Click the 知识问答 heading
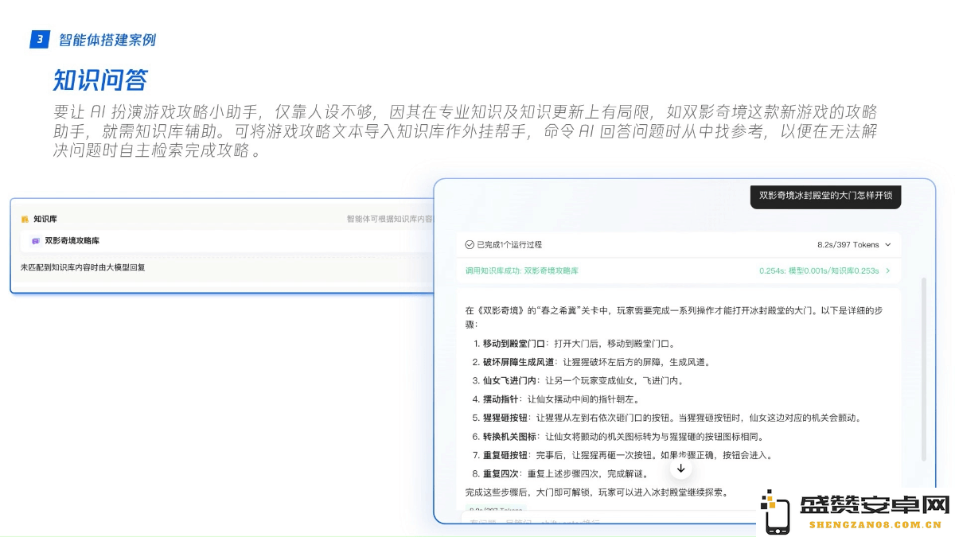This screenshot has height=537, width=955. 100,80
